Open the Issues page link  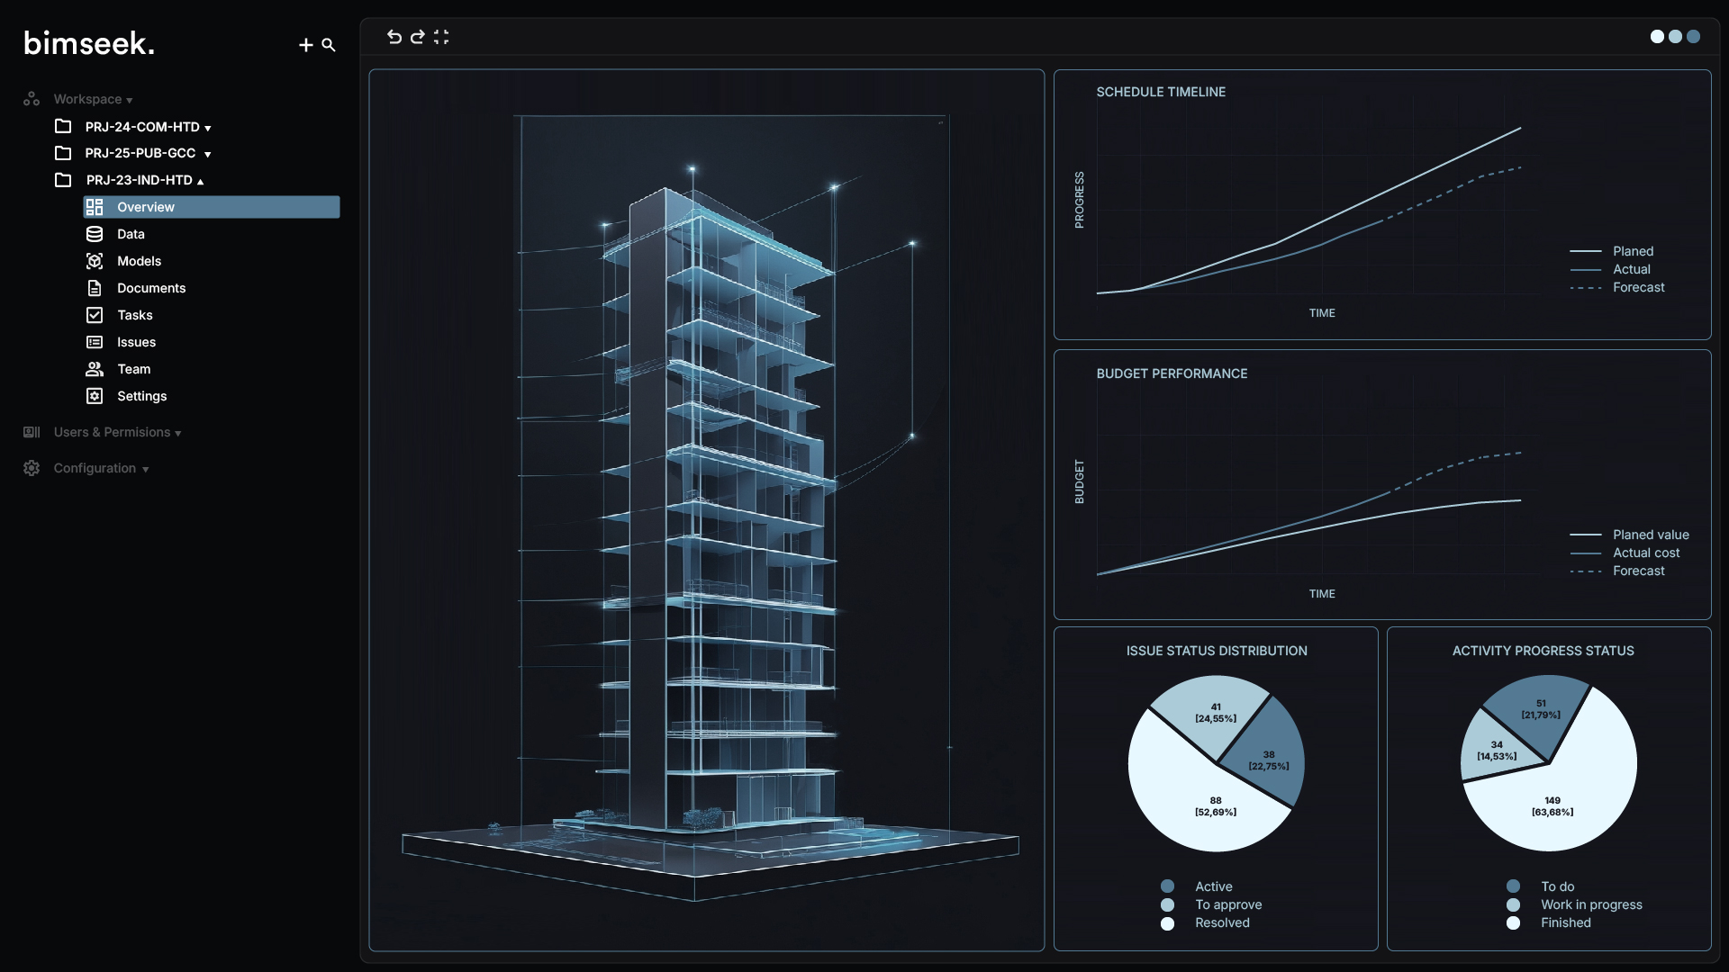[136, 342]
